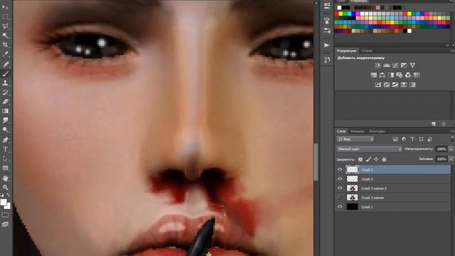The image size is (455, 256).
Task: Add Channel Mixer adjustment
Action: pyautogui.click(x=408, y=75)
